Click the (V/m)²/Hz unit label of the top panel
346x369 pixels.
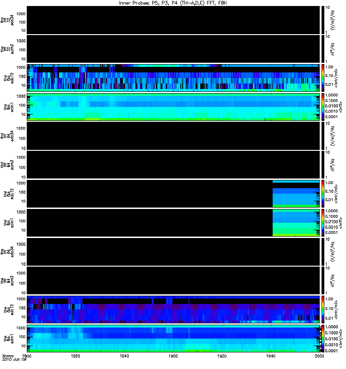tap(333, 20)
